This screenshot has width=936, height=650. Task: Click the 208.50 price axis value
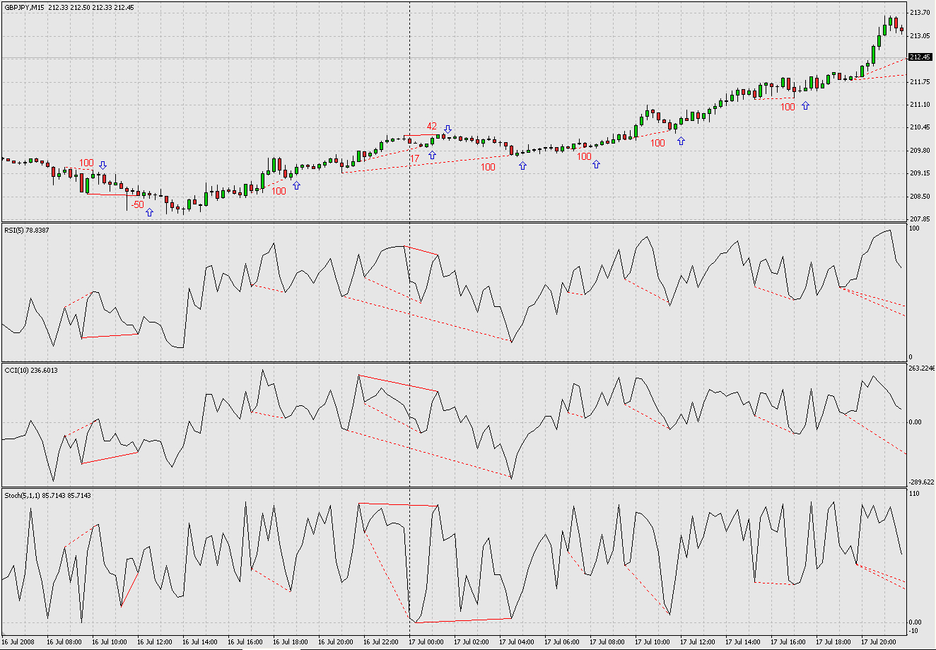tap(920, 197)
